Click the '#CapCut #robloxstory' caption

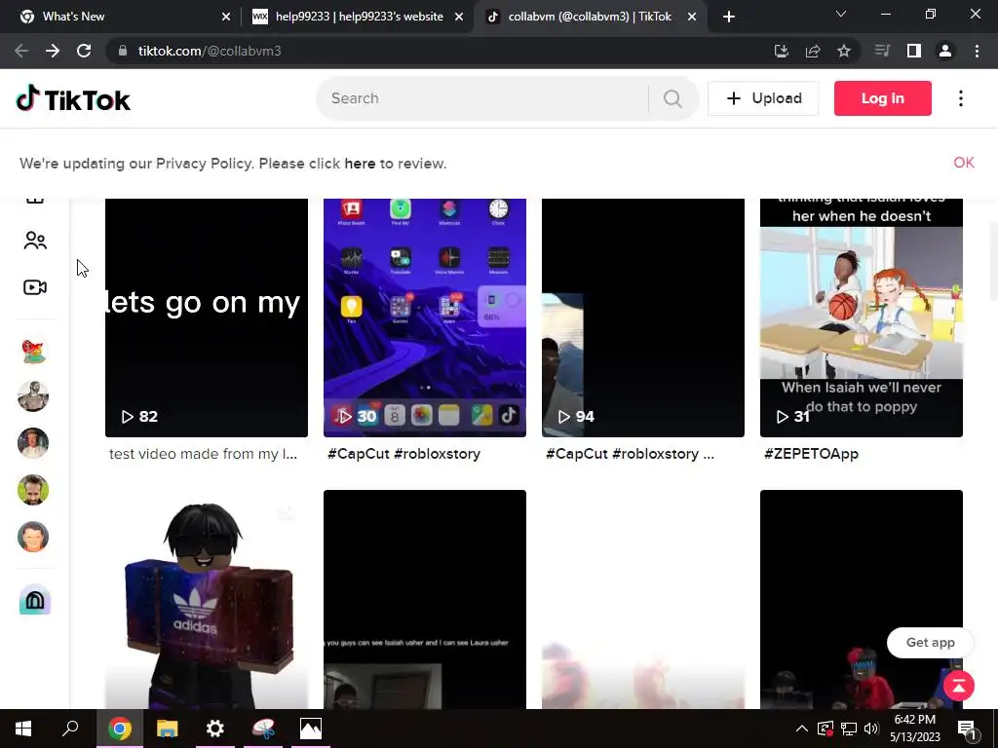[403, 454]
